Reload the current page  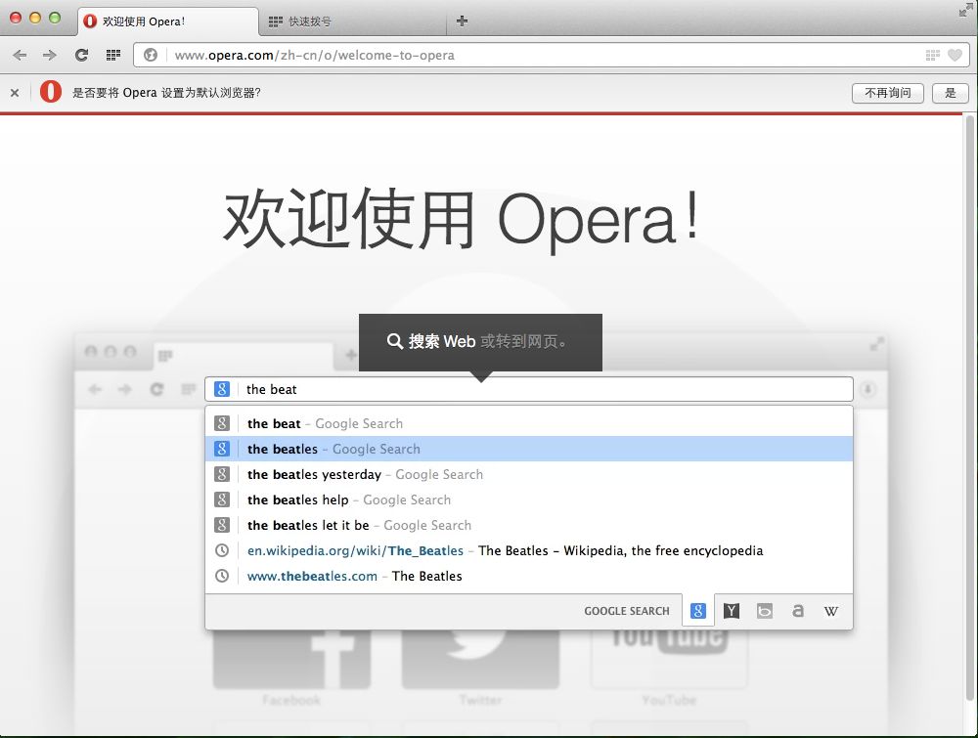(x=81, y=55)
